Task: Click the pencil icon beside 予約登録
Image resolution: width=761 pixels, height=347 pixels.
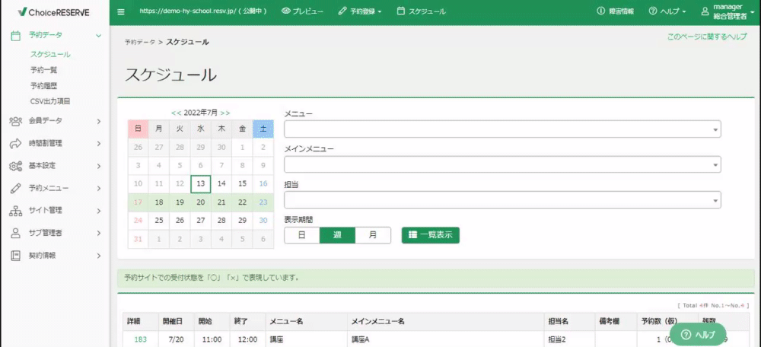Action: tap(342, 11)
